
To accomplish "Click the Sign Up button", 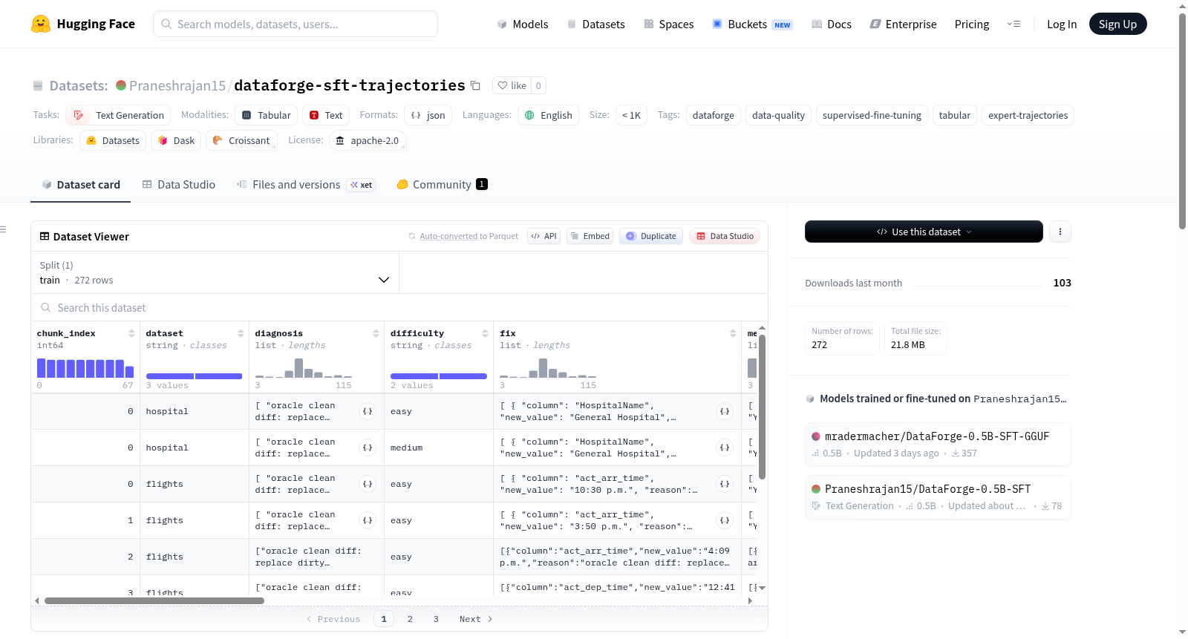I will point(1117,24).
